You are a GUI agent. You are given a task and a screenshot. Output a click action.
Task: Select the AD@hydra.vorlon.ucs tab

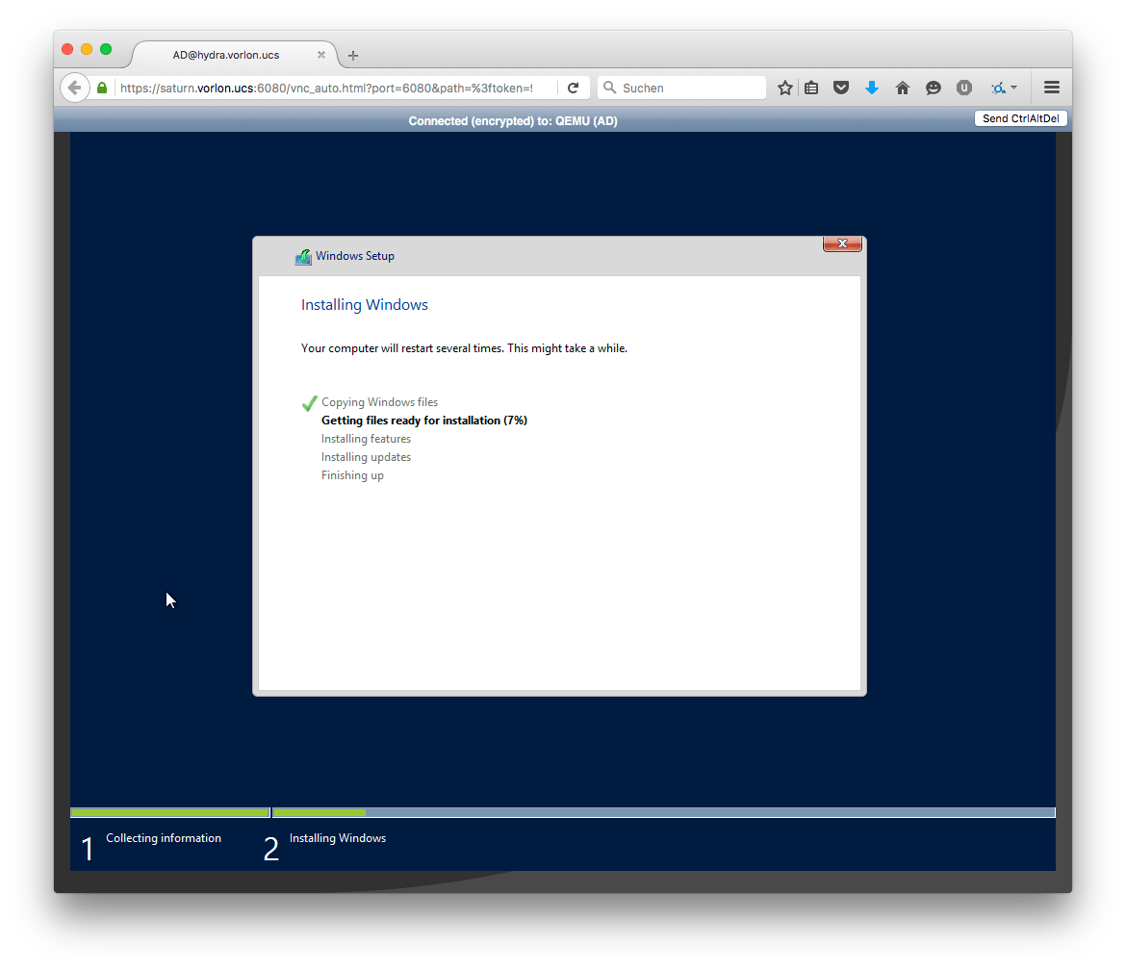click(x=226, y=55)
